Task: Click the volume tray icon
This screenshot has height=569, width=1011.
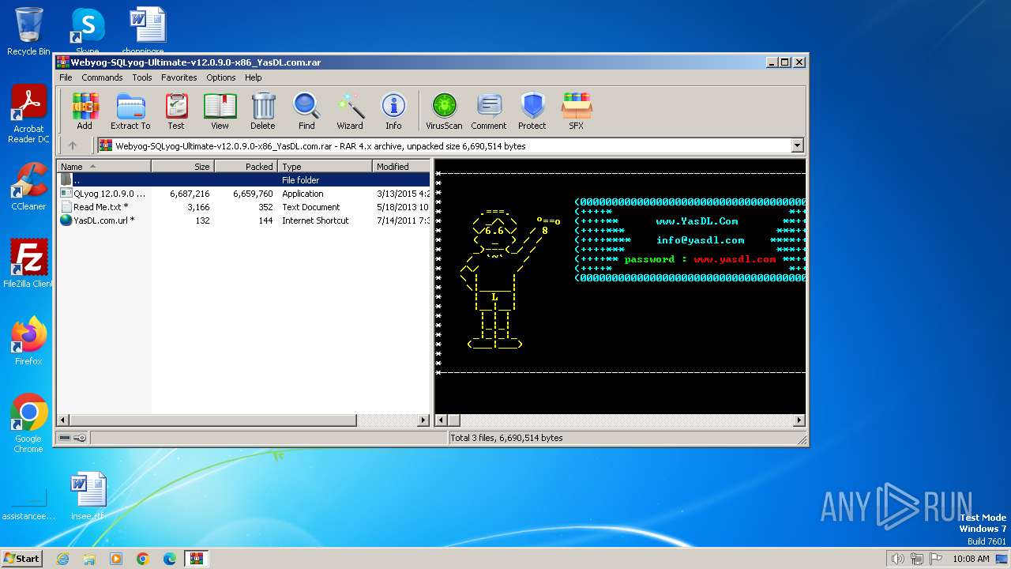Action: click(x=897, y=559)
